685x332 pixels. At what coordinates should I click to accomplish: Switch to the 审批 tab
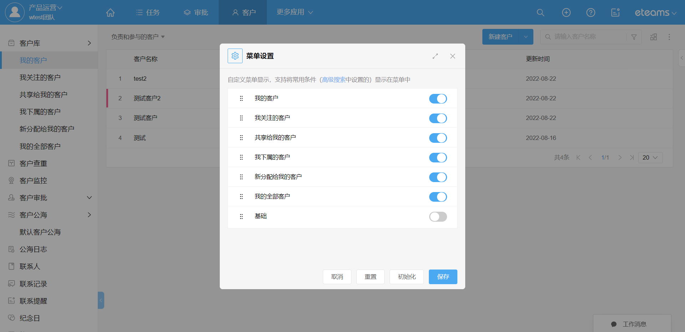(196, 12)
